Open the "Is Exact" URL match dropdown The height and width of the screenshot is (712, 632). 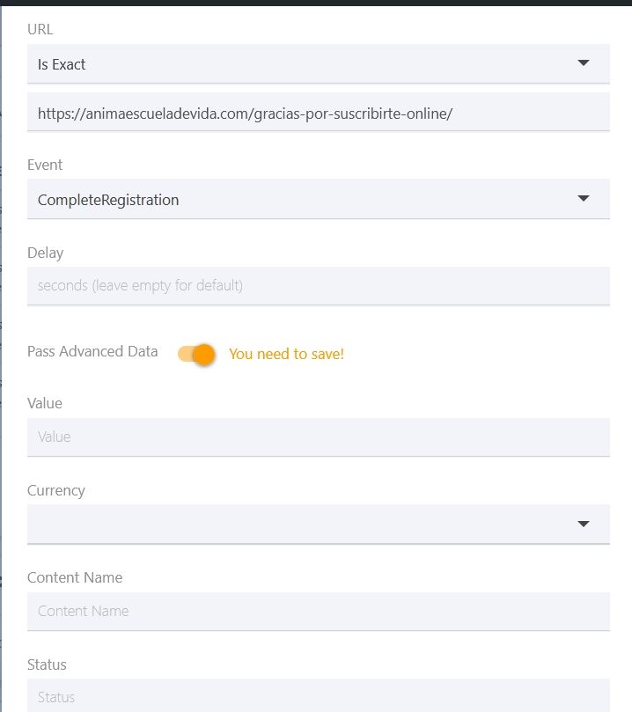pyautogui.click(x=319, y=63)
